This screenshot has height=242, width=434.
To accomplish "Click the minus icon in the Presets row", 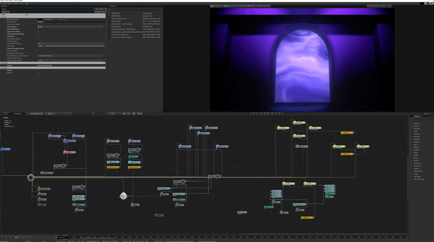I will pos(103,9).
